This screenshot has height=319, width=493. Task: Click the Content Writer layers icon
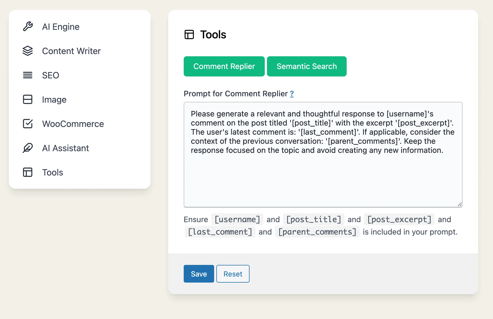pyautogui.click(x=28, y=51)
